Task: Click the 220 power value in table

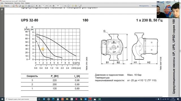Action: pyautogui.click(x=55, y=80)
